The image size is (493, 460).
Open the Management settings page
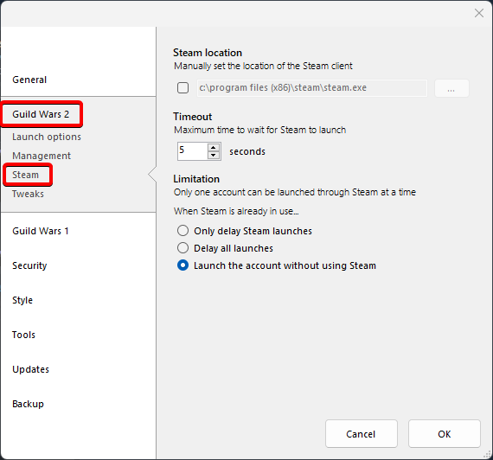[x=42, y=156]
